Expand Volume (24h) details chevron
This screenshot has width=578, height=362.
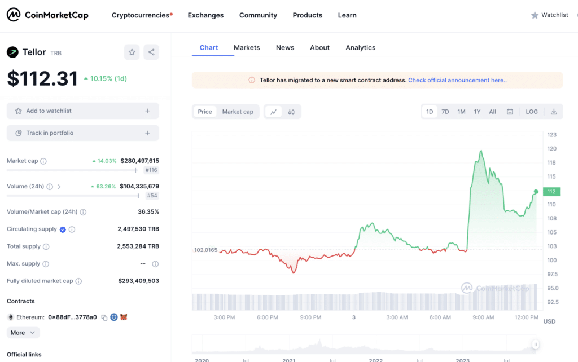[59, 187]
